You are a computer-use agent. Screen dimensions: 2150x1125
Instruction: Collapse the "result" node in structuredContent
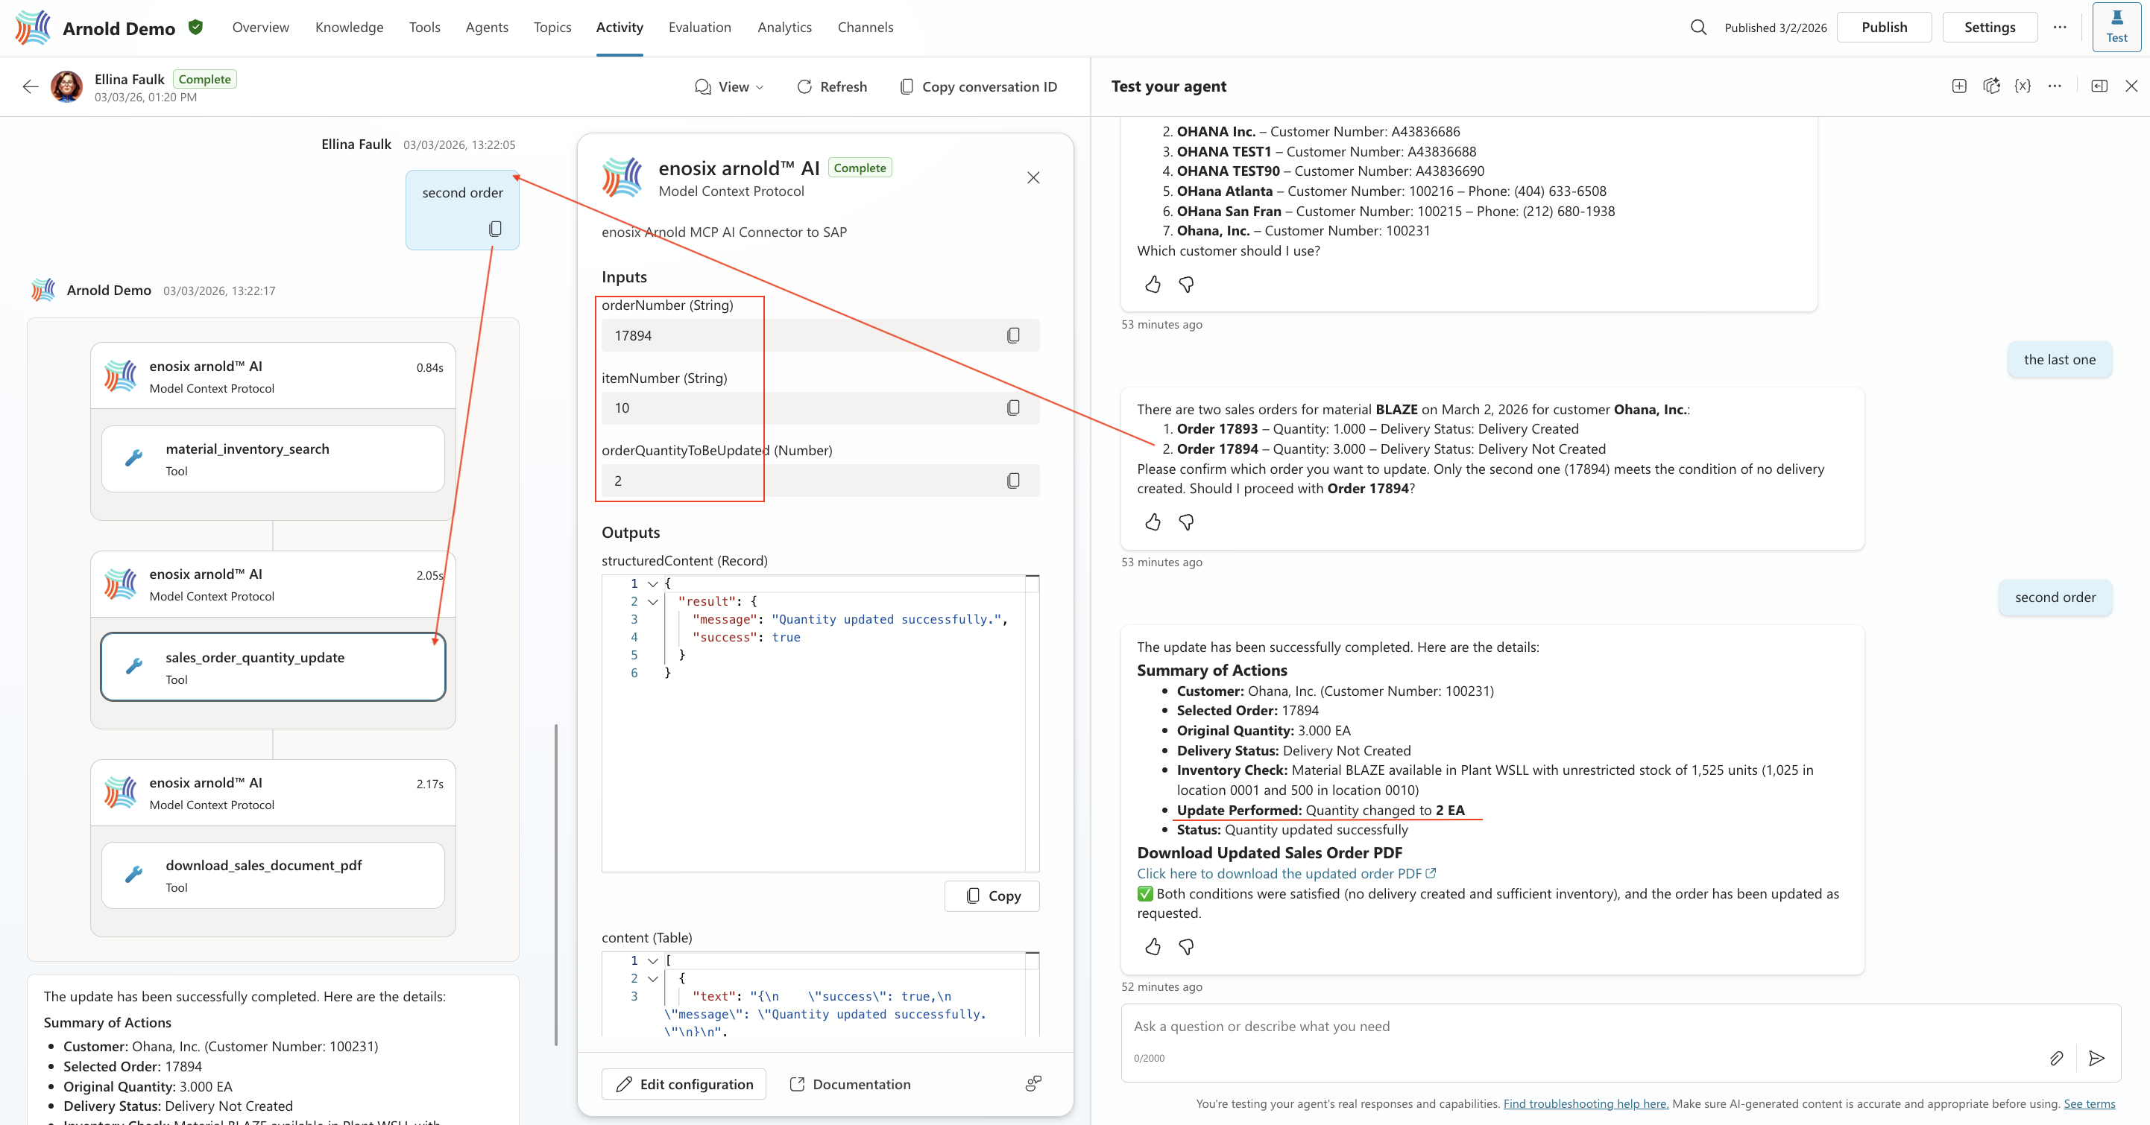pyautogui.click(x=653, y=601)
